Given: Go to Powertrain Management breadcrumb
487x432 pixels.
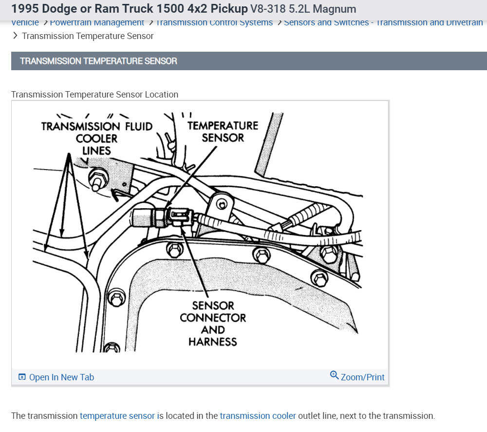Looking at the screenshot, I should 97,23.
